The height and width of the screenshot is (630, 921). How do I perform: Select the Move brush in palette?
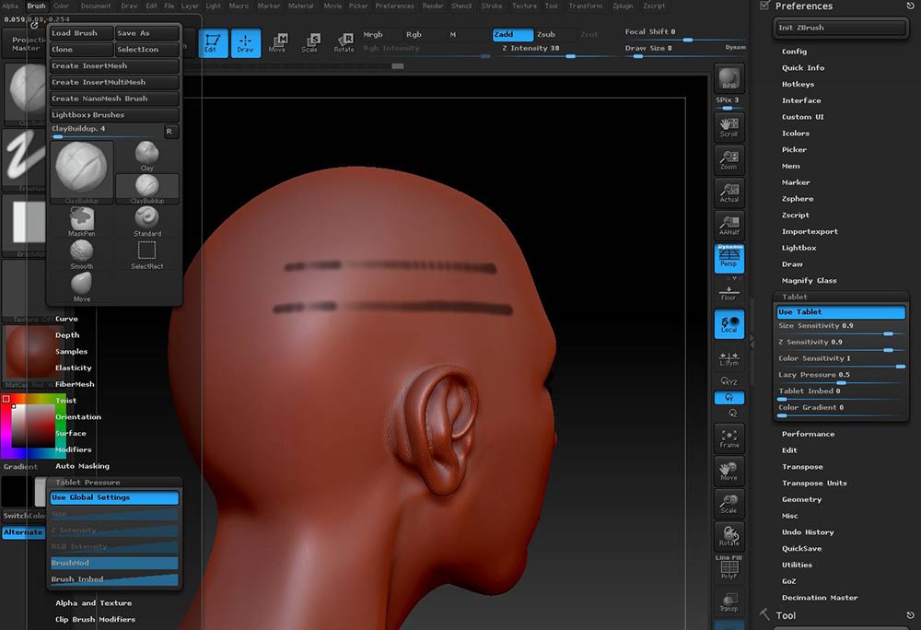[x=82, y=285]
